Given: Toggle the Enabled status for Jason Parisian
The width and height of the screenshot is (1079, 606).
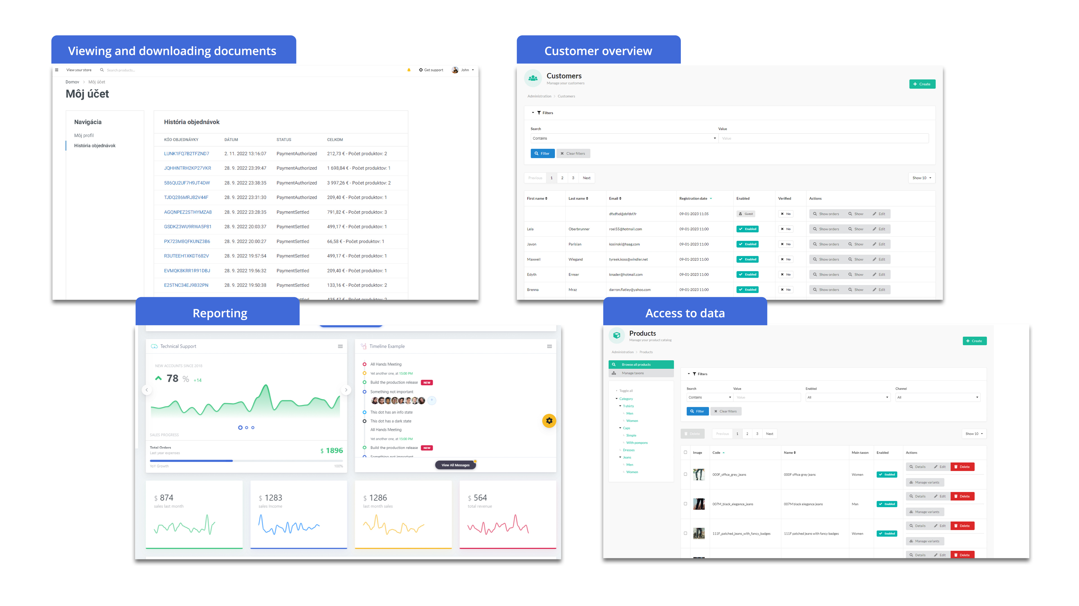Looking at the screenshot, I should [x=746, y=244].
